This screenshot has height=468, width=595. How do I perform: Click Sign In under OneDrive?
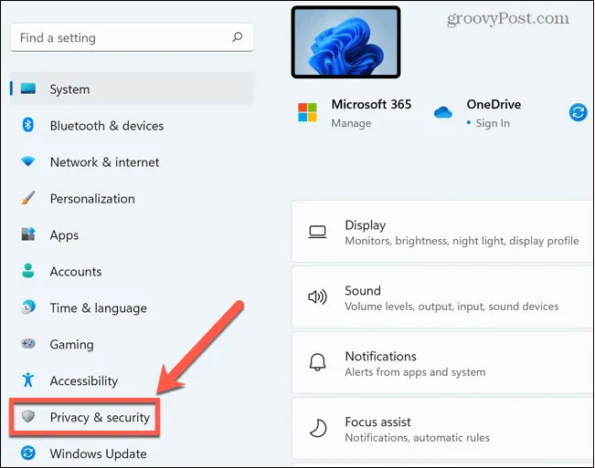[x=493, y=123]
